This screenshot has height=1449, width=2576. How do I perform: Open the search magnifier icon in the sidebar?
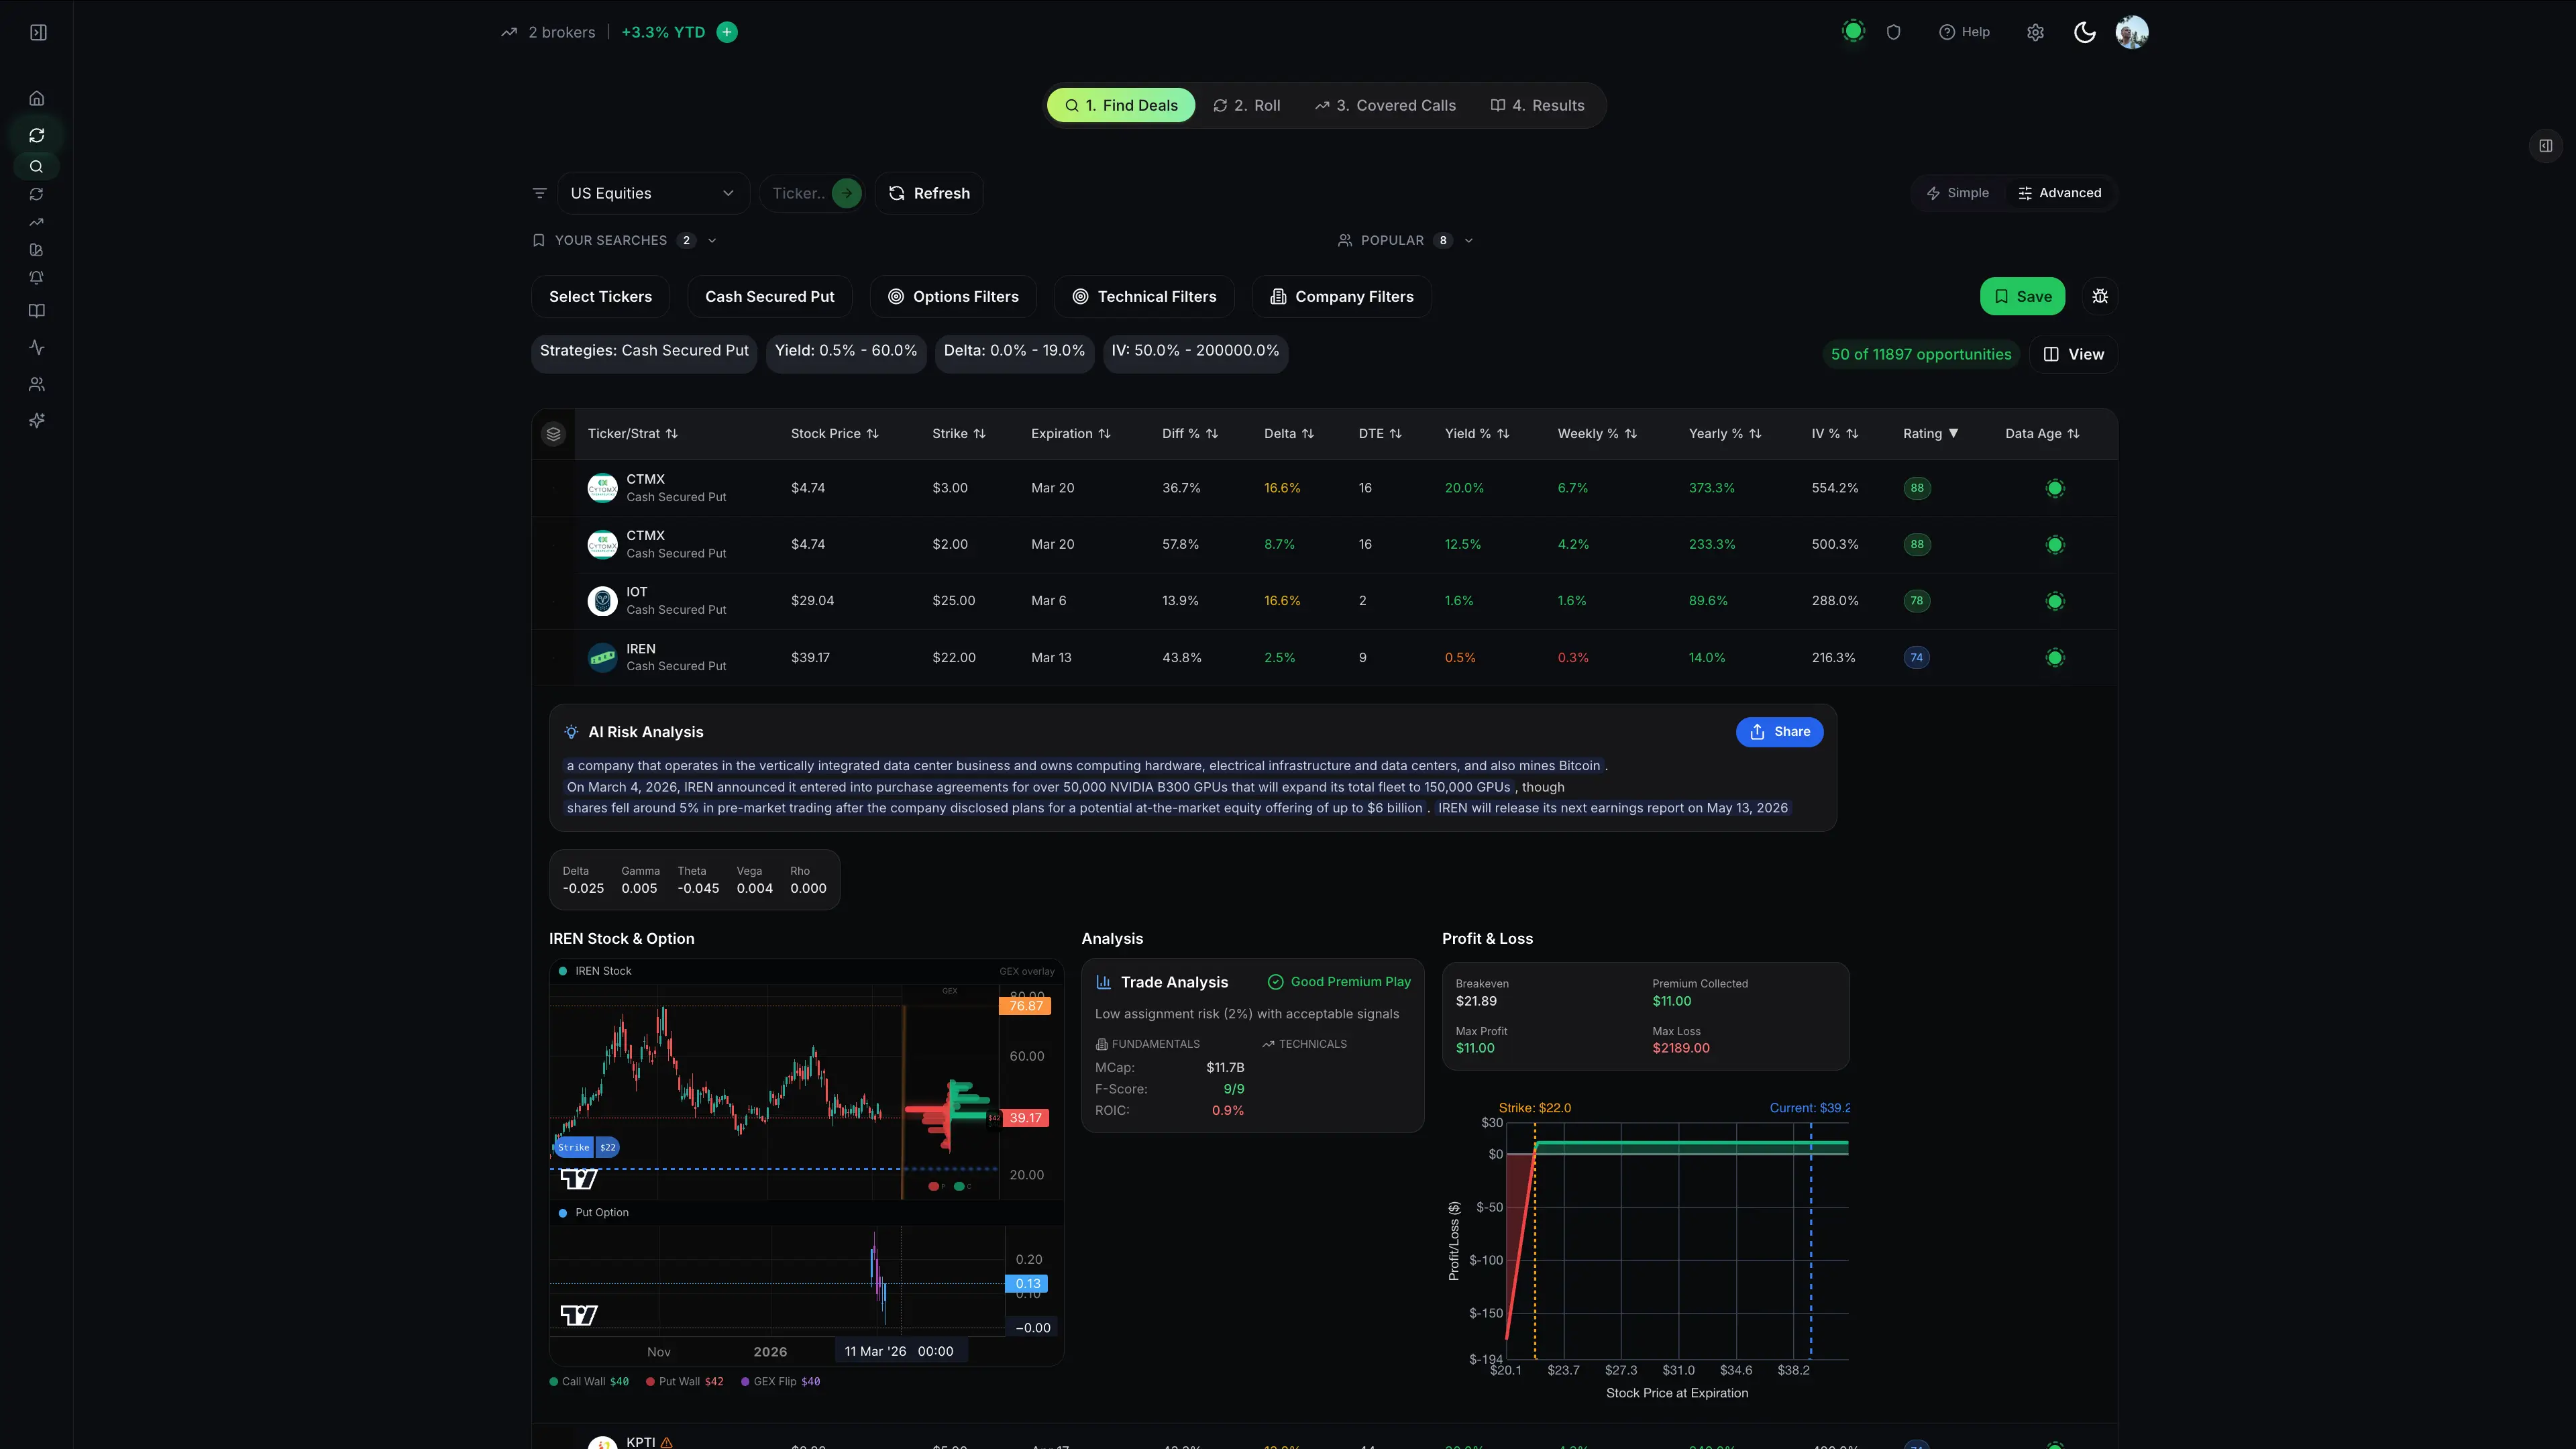(37, 167)
